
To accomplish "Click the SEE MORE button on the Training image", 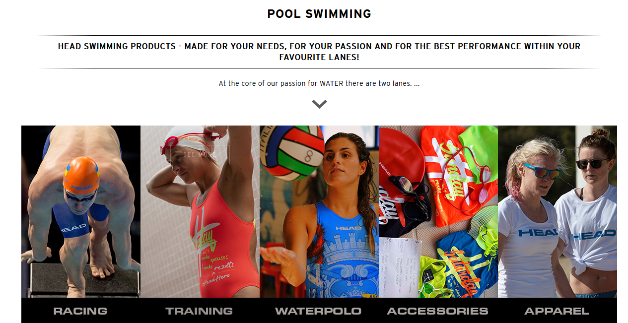I will click(200, 154).
